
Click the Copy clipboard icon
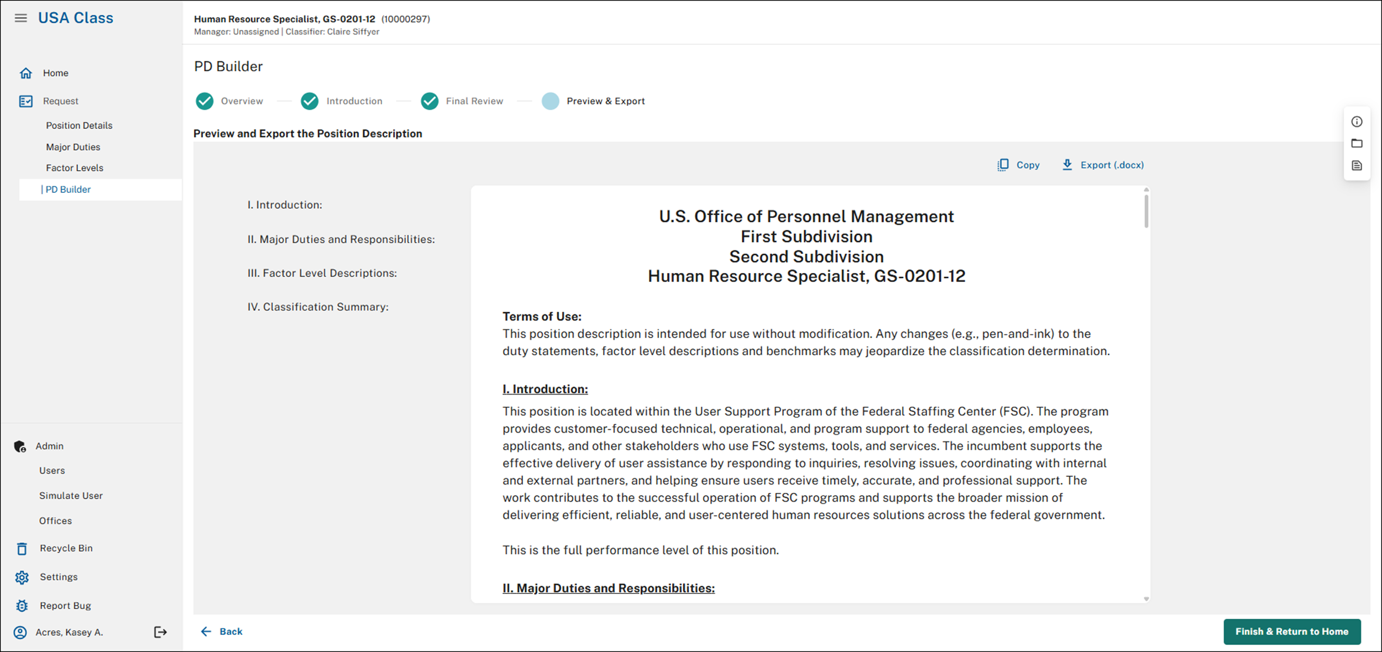point(1003,165)
